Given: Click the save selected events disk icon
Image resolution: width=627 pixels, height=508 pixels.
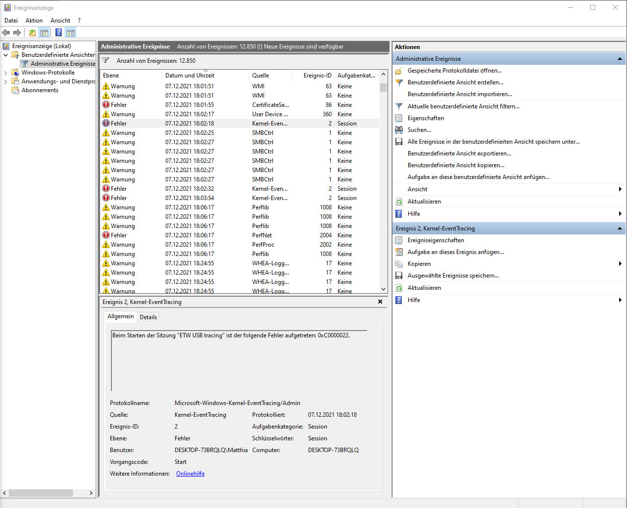Looking at the screenshot, I should tap(399, 276).
